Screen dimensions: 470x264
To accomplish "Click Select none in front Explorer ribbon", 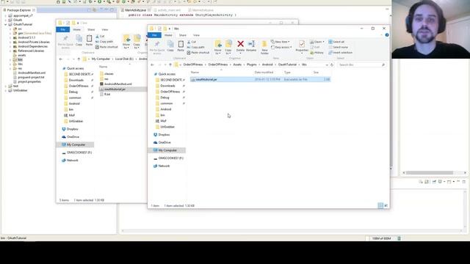I will pos(338,47).
